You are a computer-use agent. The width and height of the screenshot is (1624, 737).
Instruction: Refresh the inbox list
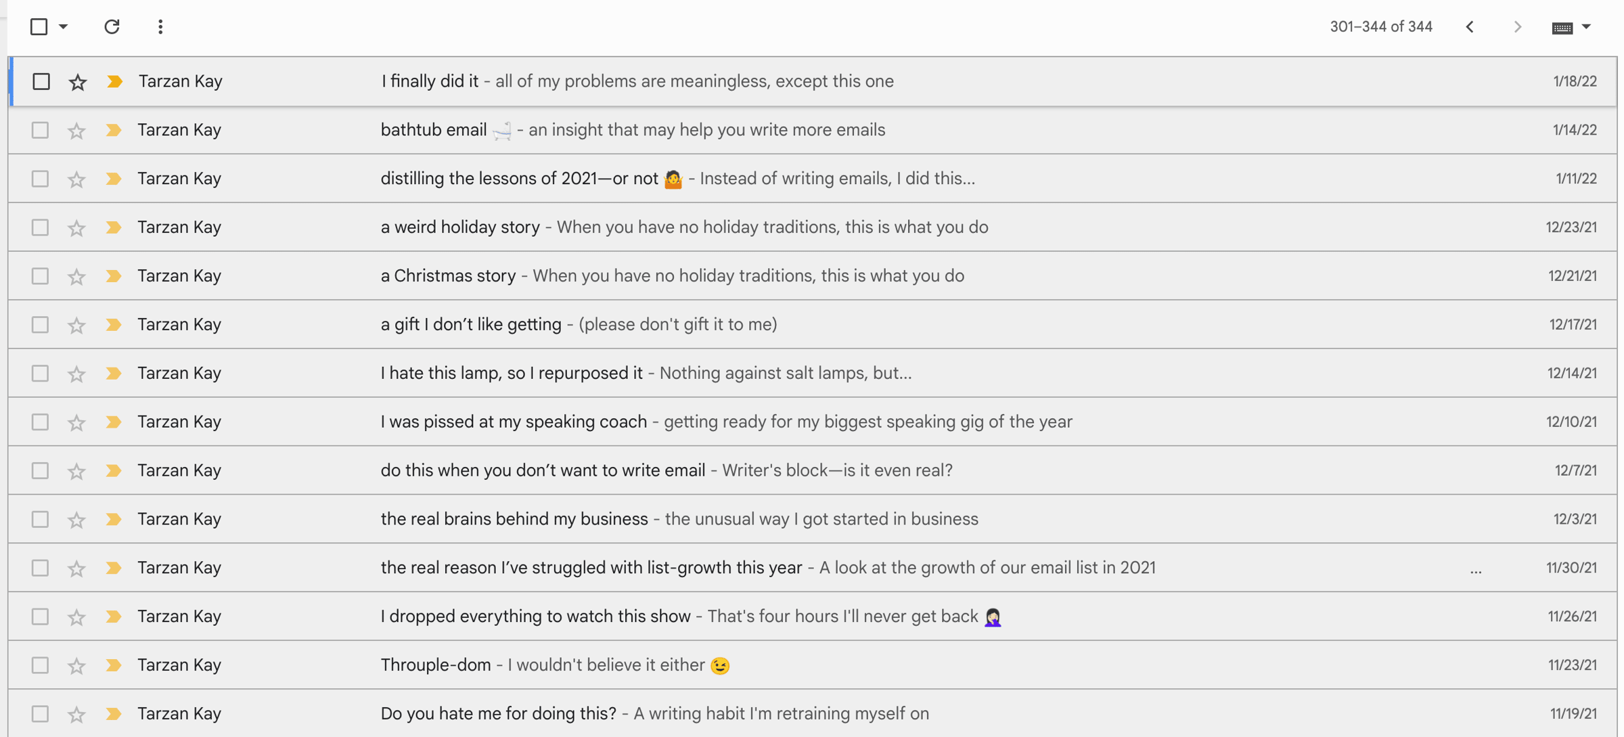click(112, 26)
